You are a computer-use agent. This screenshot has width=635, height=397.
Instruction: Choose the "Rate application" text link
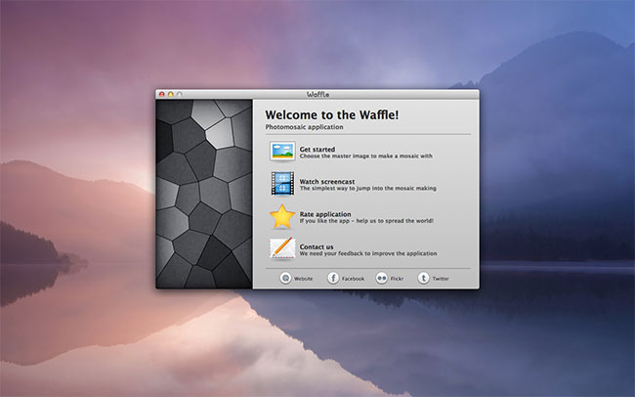tap(325, 214)
